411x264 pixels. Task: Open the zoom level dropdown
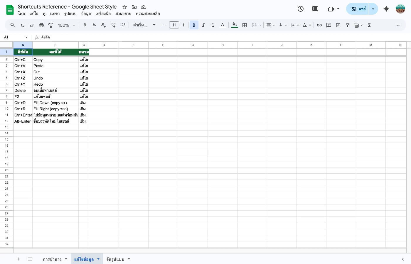pos(66,25)
